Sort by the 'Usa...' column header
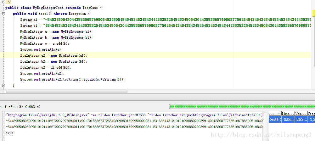This screenshot has height=141, width=315. (301, 114)
